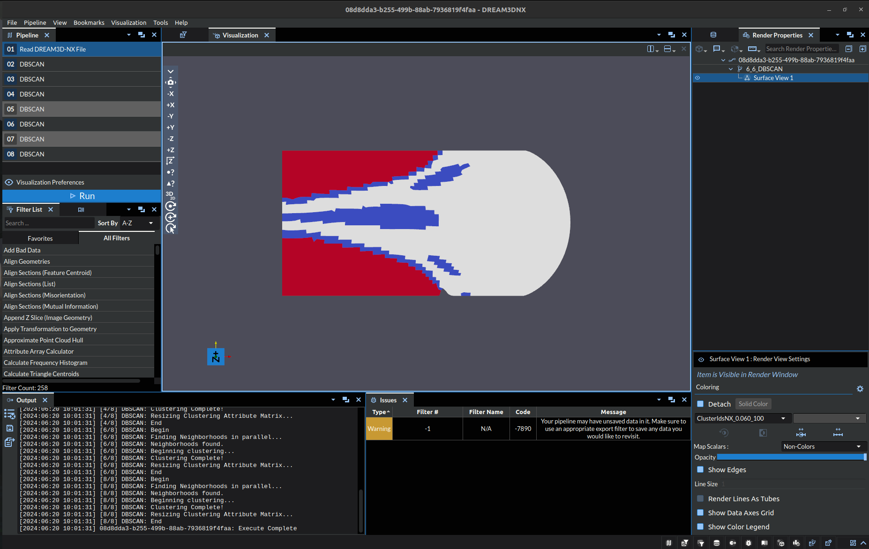Click the reset center of rotation icon
The width and height of the screenshot is (869, 549).
point(171,206)
